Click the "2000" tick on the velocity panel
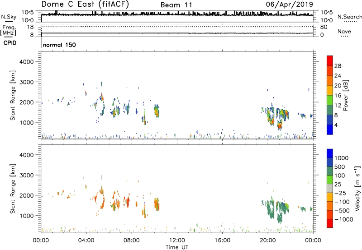Image resolution: width=362 pixels, height=250 pixels. (27, 195)
